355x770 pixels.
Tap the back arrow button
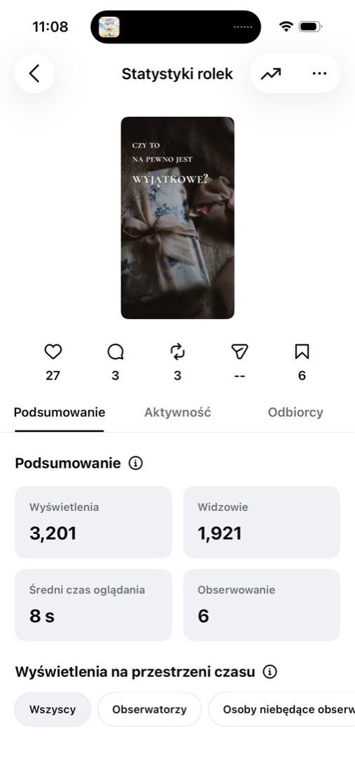(34, 73)
